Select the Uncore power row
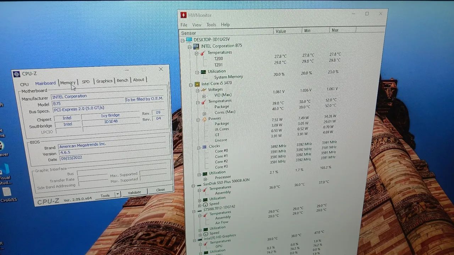This screenshot has width=454, height=255. (x=221, y=140)
